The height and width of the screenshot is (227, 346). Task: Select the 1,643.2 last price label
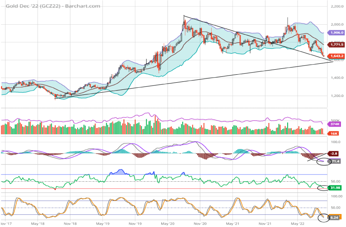338,55
